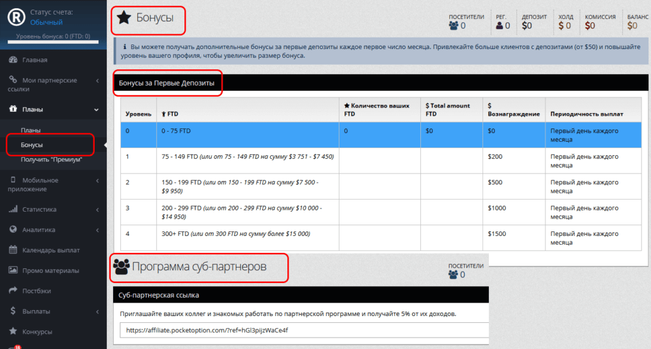Viewport: 651px width, 349px height.
Task: Click the Главная home icon in sidebar
Action: (12, 60)
